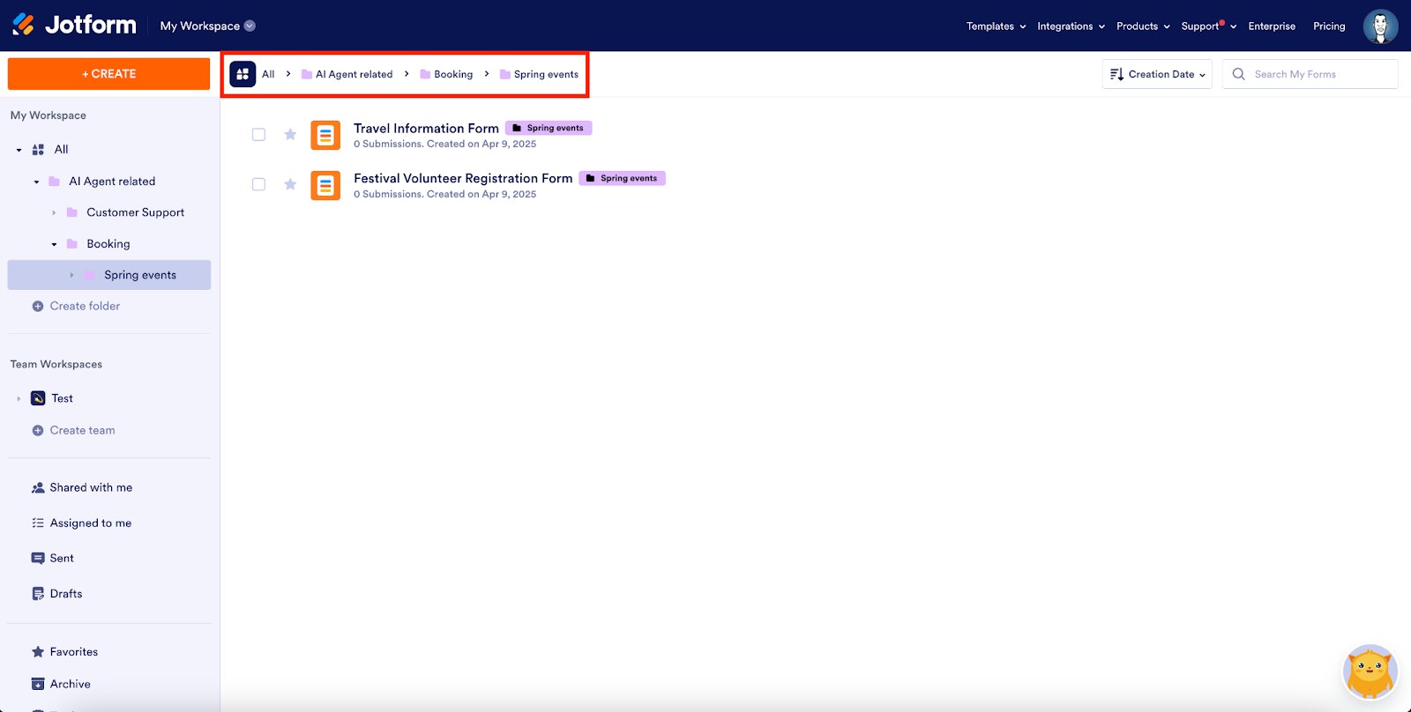This screenshot has height=712, width=1411.
Task: Navigate to AI Agent related breadcrumb
Action: [347, 74]
